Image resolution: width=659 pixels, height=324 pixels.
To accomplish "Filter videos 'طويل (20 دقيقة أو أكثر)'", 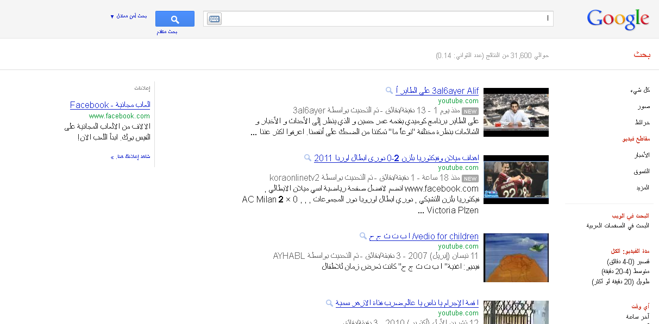I will (x=620, y=282).
